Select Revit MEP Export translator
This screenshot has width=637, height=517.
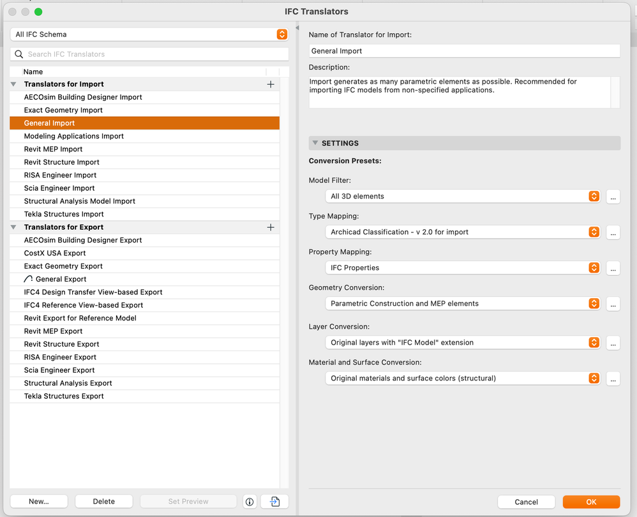pos(145,331)
